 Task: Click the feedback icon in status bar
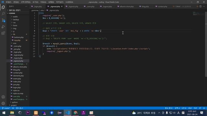(200, 108)
